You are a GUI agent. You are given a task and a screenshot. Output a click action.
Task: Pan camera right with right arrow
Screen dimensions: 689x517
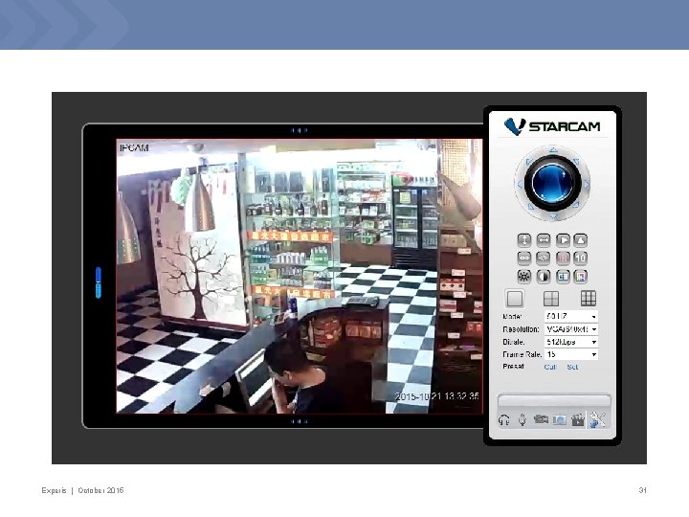587,184
